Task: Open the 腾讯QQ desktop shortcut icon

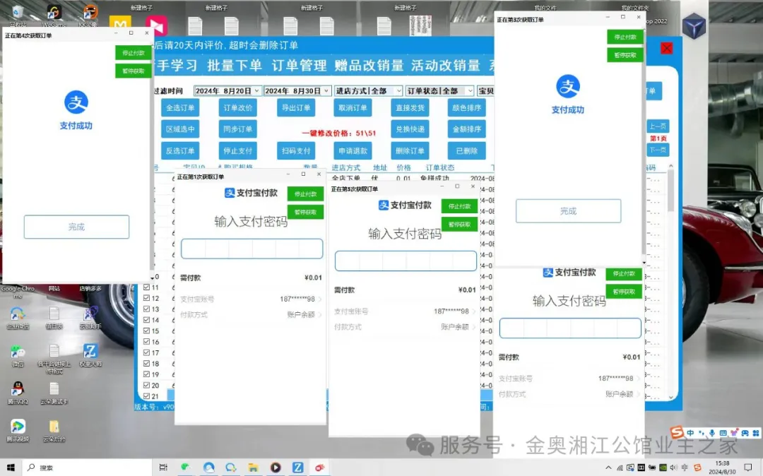Action: coord(18,388)
